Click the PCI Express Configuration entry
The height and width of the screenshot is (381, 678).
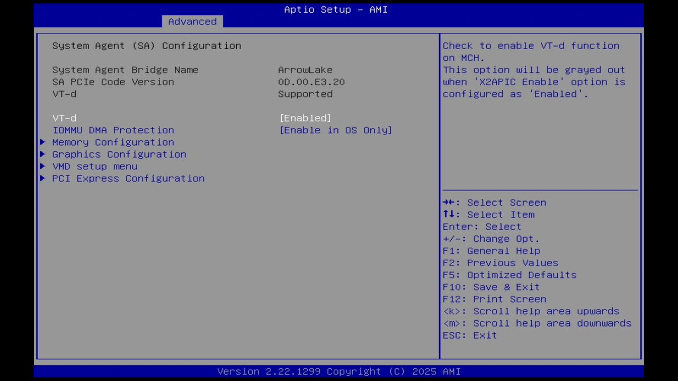128,178
